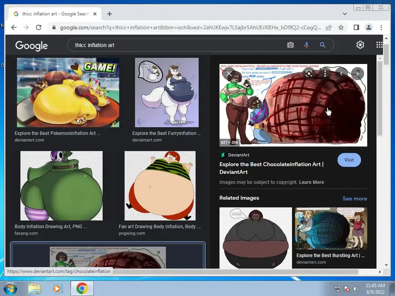Click 'Explore the Best Bursting Art' caption
This screenshot has height=296, width=395.
[x=331, y=256]
